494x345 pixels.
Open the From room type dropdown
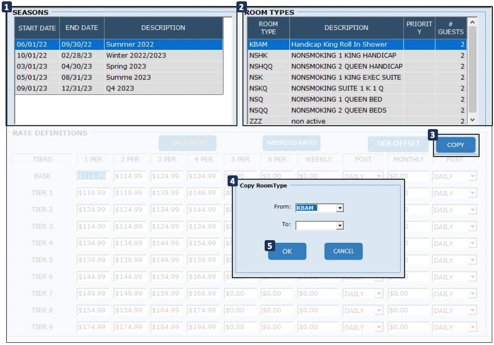coord(340,208)
